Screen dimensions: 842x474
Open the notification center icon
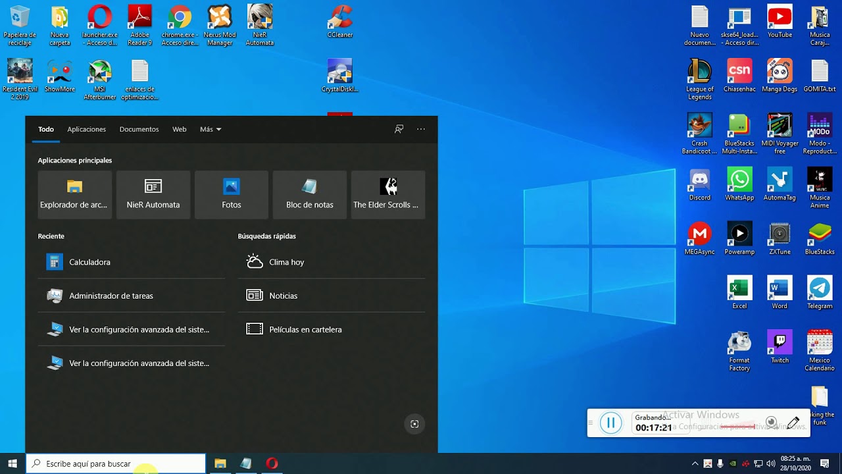point(825,463)
